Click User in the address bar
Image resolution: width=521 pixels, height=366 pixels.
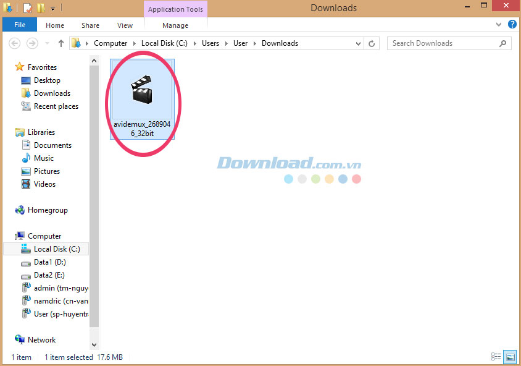coord(240,43)
